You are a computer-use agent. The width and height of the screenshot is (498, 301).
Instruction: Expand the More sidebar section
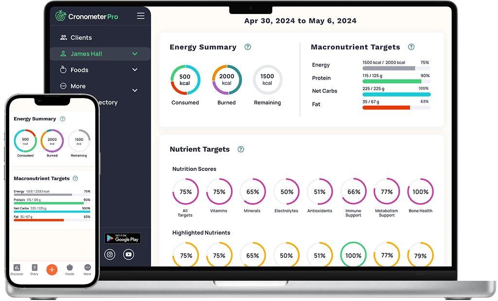click(x=135, y=90)
